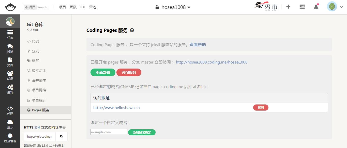Open Members (成员) in the sidebar
This screenshot has height=148, width=347.
pos(10,76)
